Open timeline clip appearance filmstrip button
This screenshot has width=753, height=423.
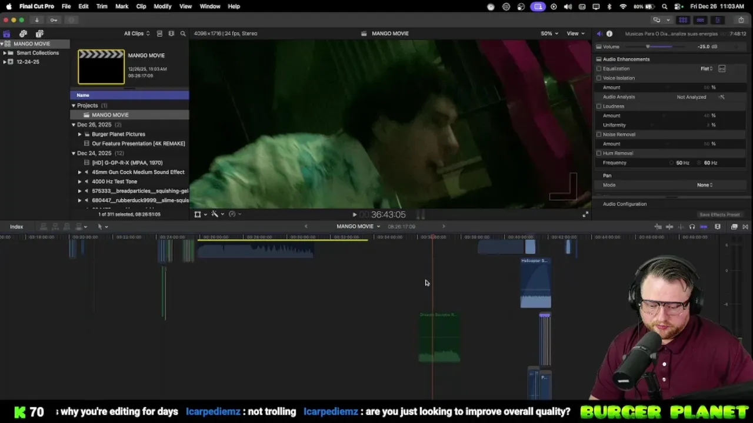click(x=718, y=227)
